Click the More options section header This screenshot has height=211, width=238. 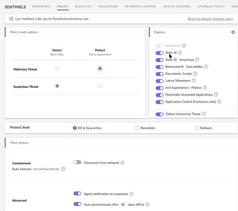19,143
